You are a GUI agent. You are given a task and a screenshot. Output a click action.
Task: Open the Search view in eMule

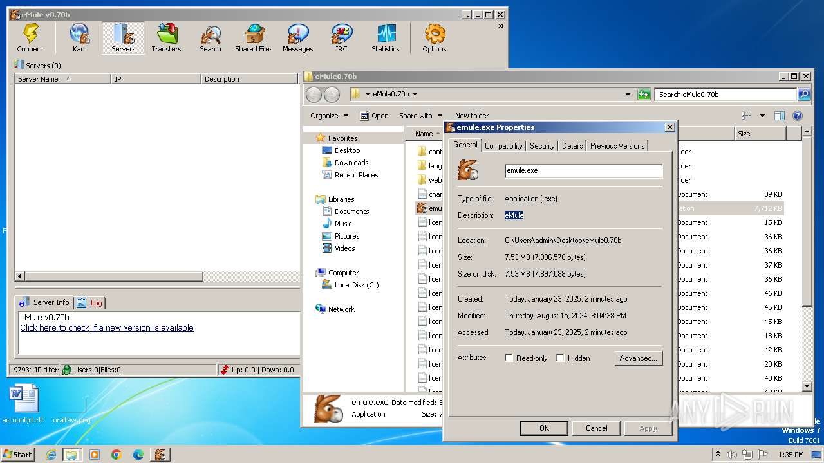click(210, 38)
